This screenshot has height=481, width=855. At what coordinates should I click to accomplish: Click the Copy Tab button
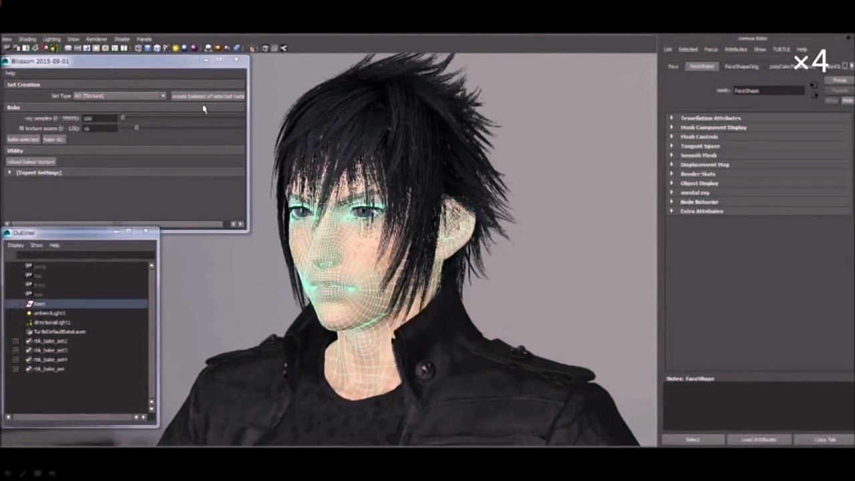tap(825, 440)
